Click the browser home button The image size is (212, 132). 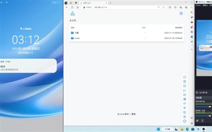pyautogui.click(x=78, y=7)
